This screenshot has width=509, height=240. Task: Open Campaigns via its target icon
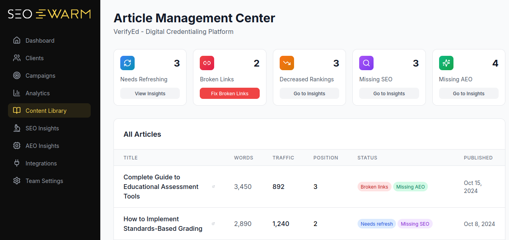tap(16, 75)
